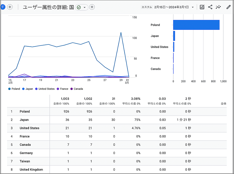Click the pencil customize report icon
The width and height of the screenshot is (234, 174).
click(x=228, y=7)
